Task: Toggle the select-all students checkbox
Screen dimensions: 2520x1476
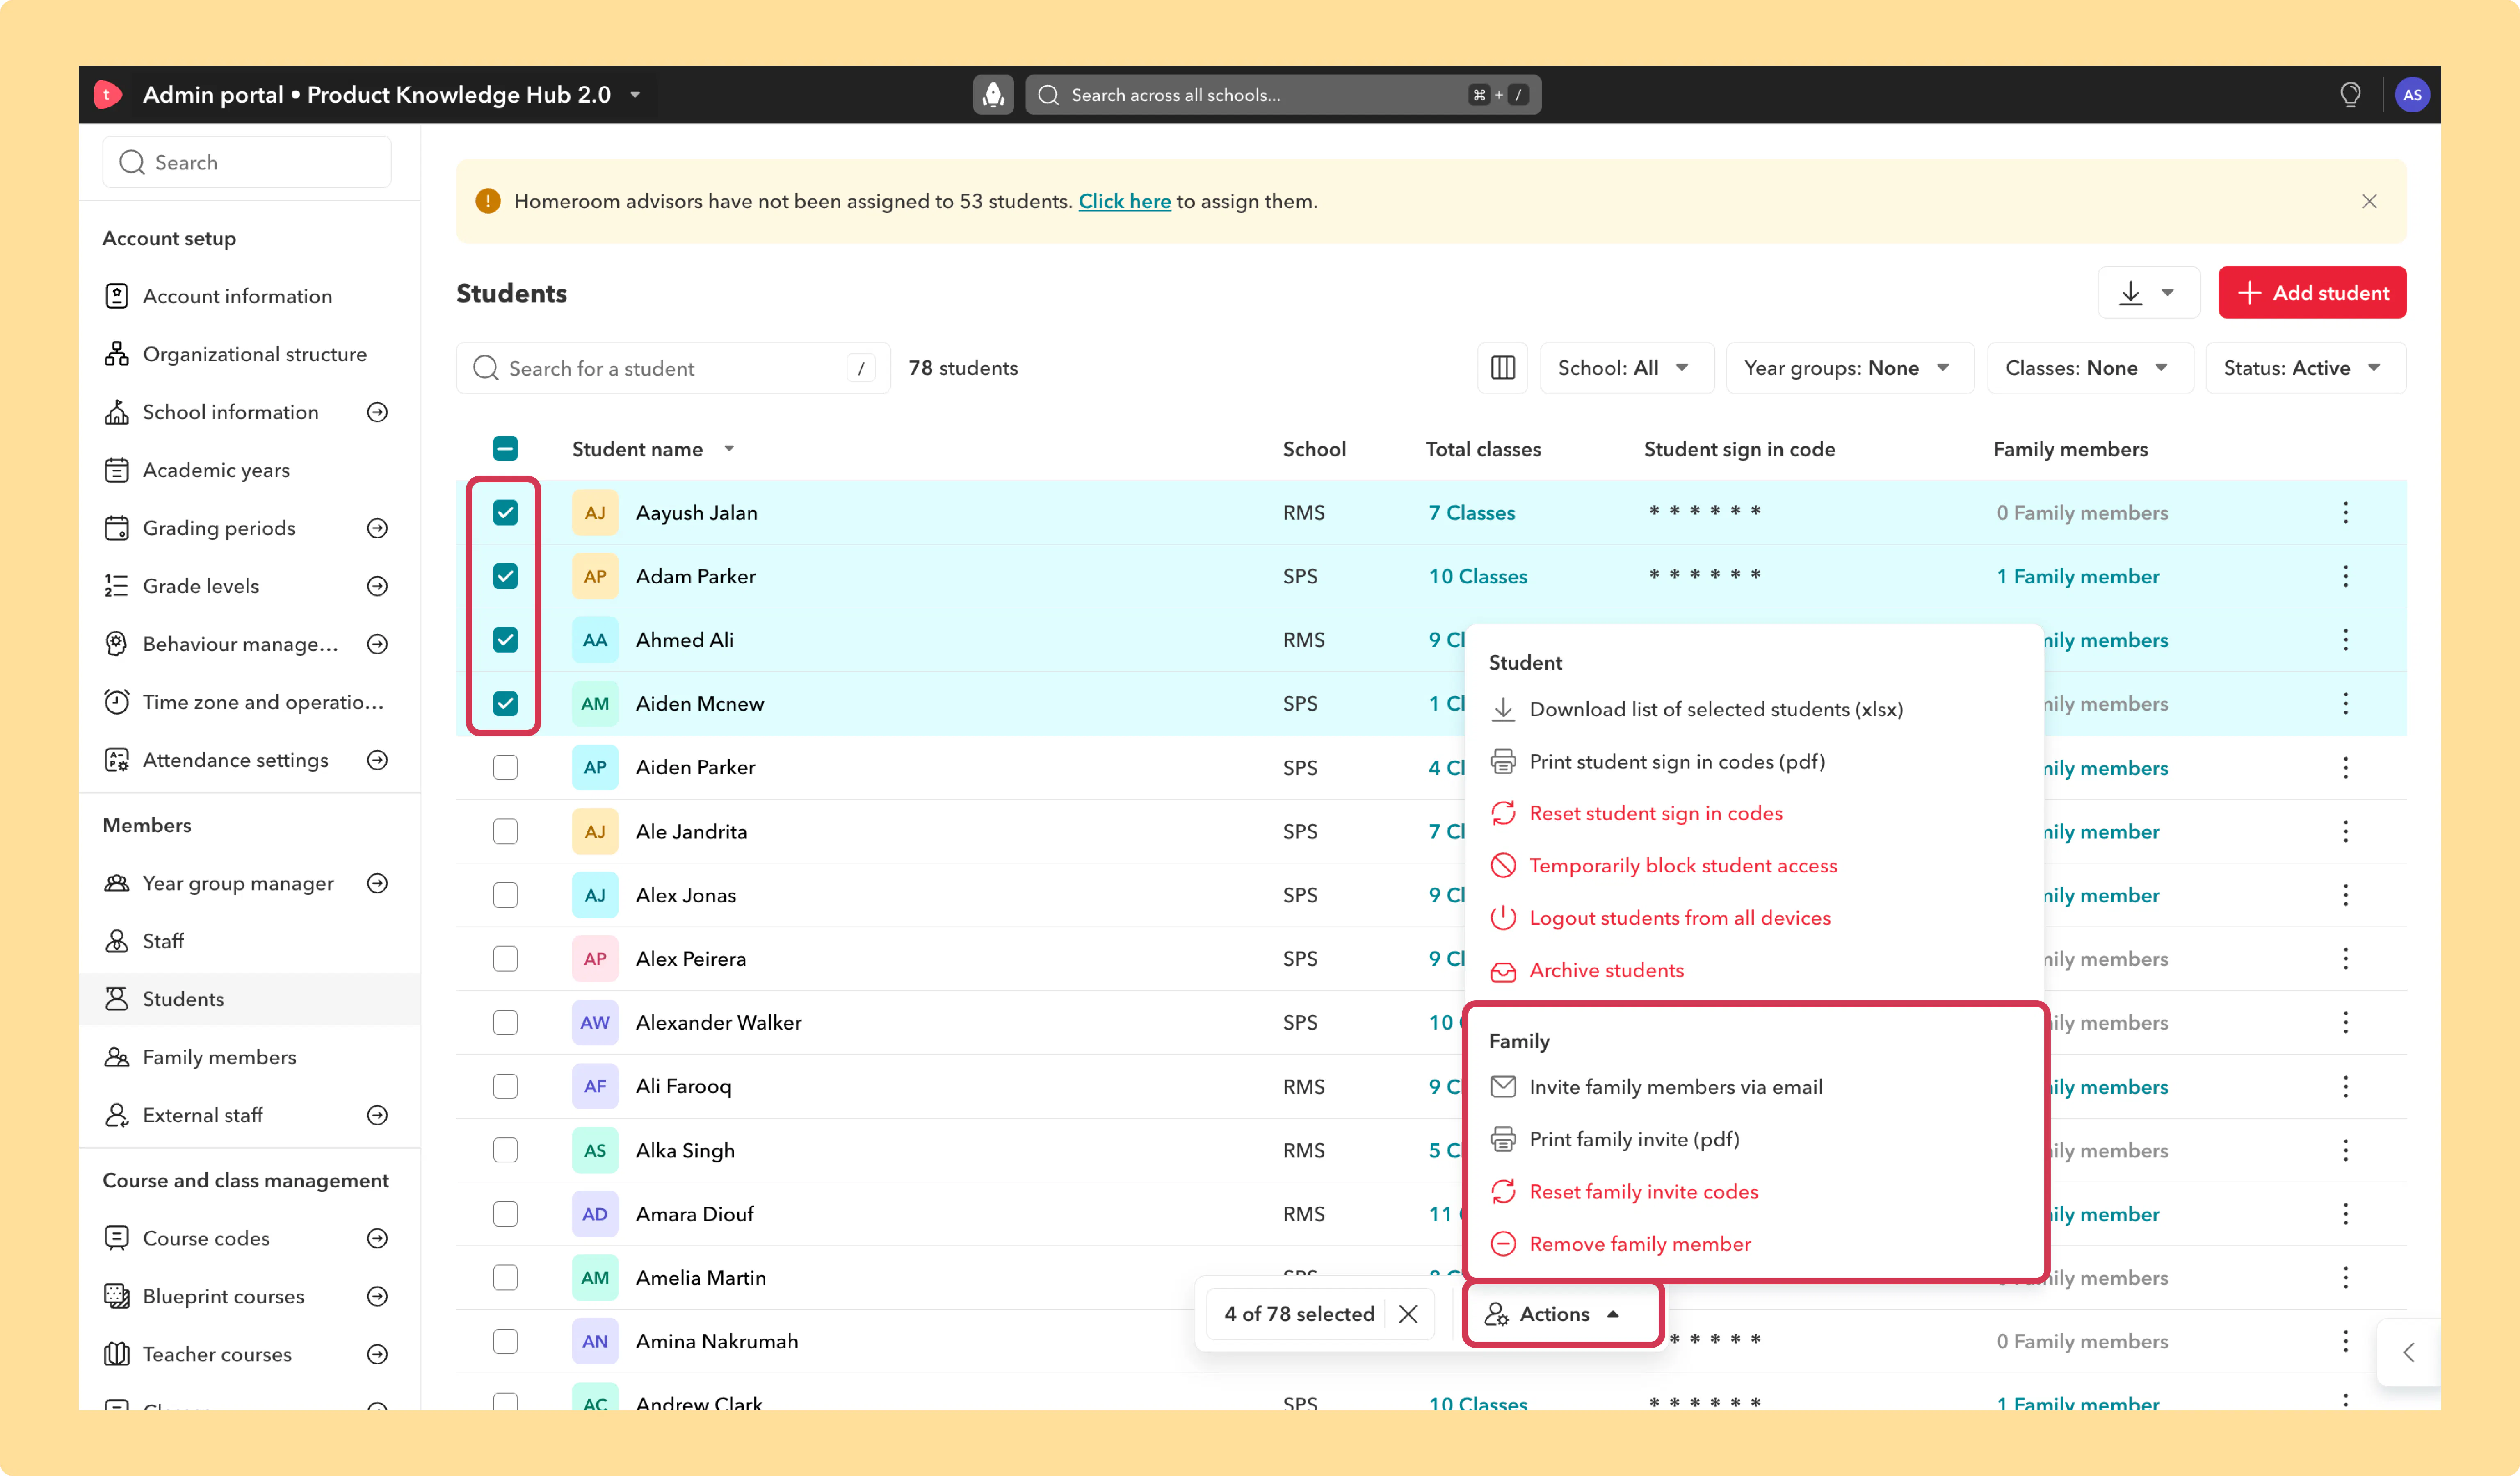Action: tap(505, 449)
